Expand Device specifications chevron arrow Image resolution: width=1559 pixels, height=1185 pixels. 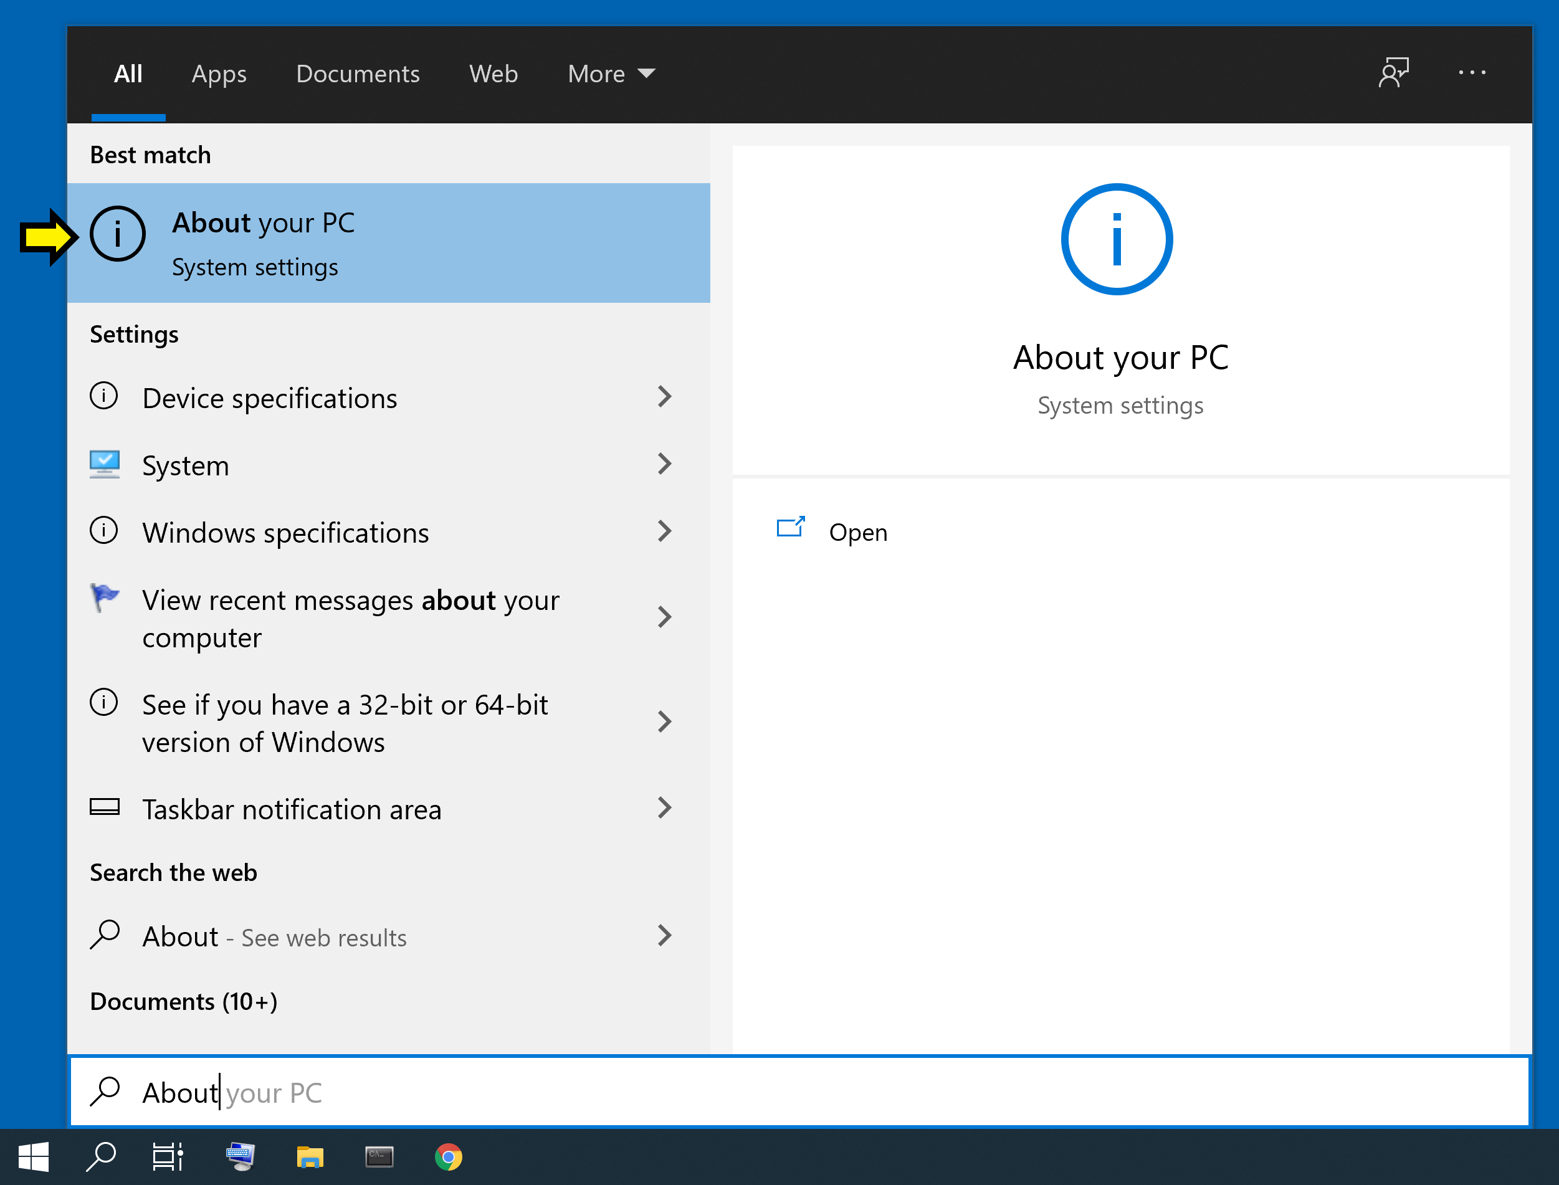[x=664, y=397]
